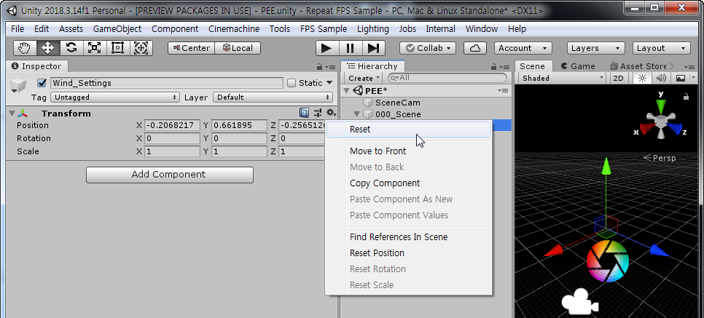Switch to the Hierarchy tab
The width and height of the screenshot is (704, 318).
(x=372, y=66)
